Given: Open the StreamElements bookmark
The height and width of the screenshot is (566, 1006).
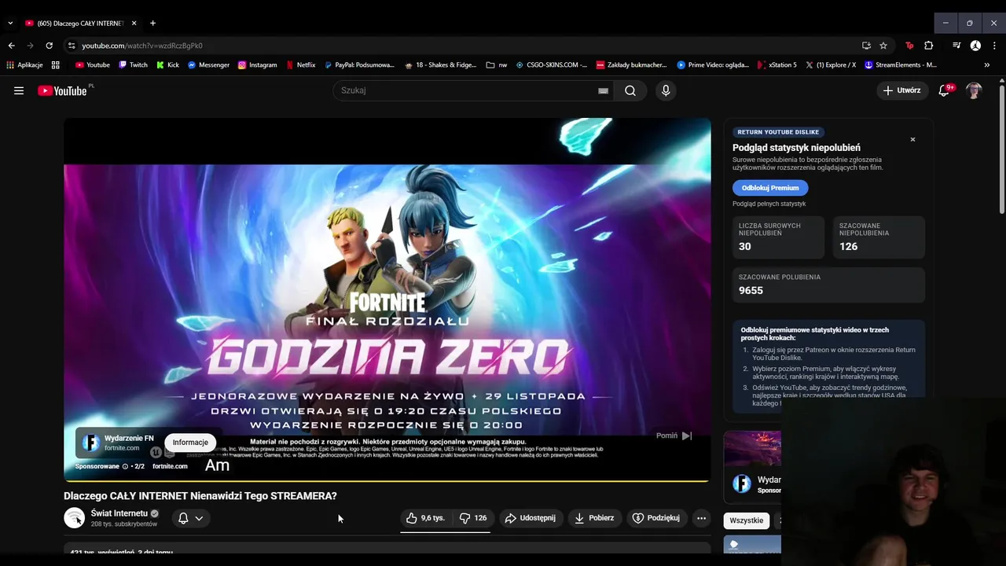Looking at the screenshot, I should pyautogui.click(x=901, y=65).
